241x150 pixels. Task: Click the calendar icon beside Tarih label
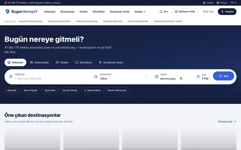tap(157, 76)
